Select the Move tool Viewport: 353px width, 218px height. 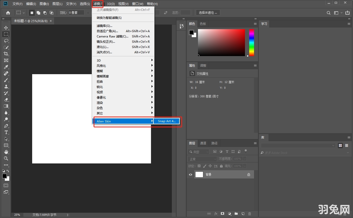click(6, 28)
